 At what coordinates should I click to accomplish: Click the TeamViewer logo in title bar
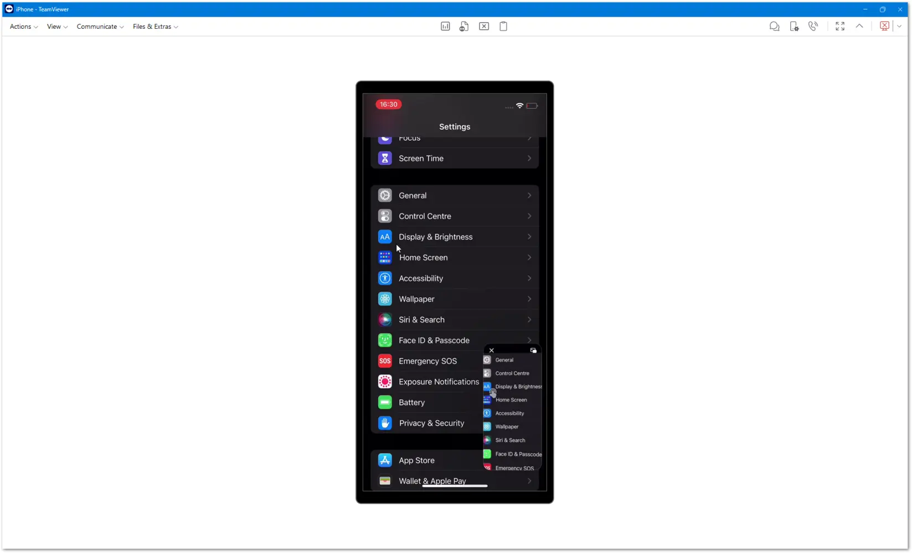(9, 9)
